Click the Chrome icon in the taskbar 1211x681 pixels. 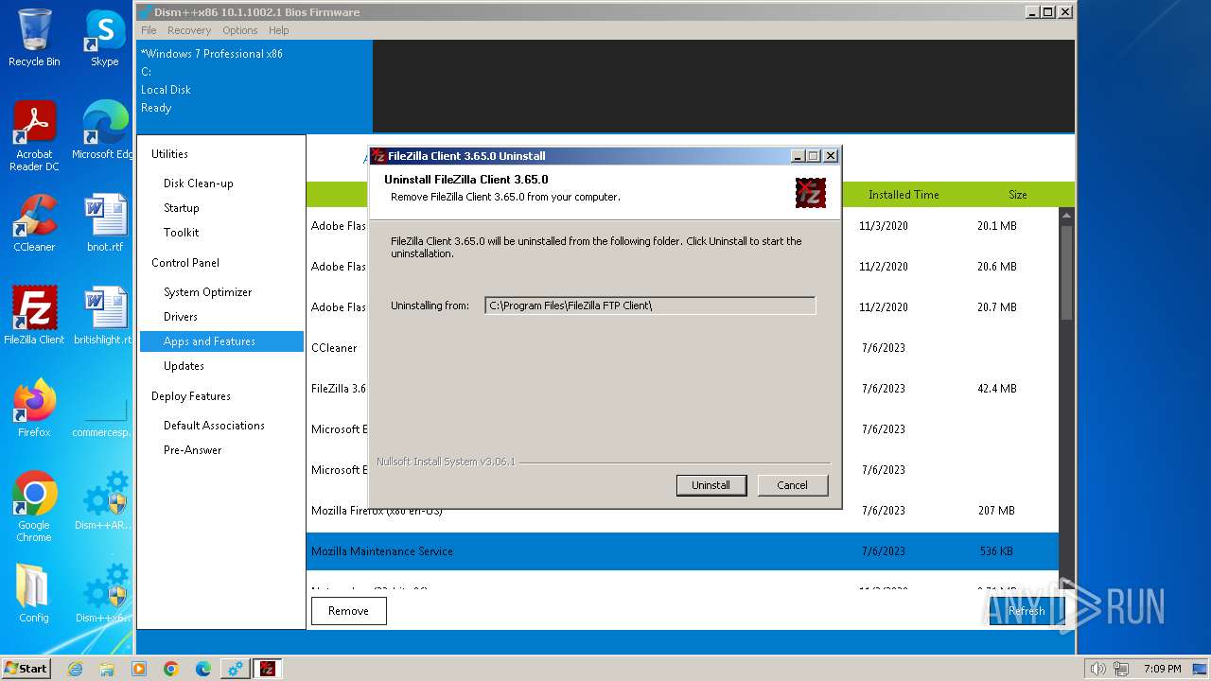click(171, 669)
